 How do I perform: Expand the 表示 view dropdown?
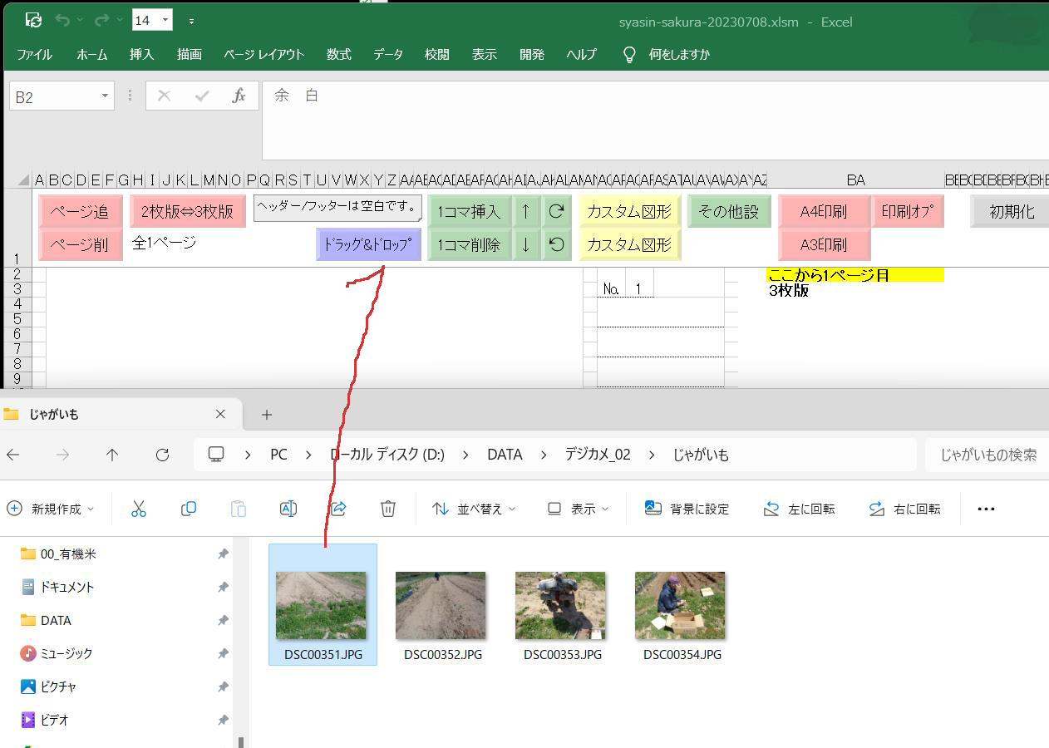click(579, 509)
